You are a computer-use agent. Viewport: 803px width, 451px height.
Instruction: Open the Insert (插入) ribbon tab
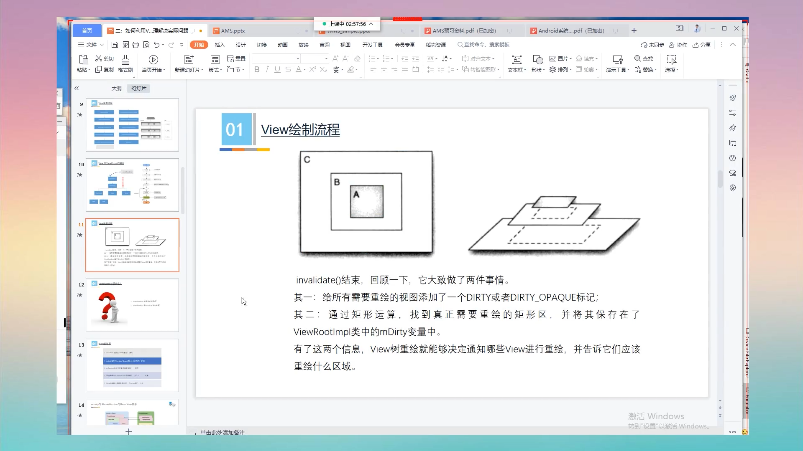(x=220, y=45)
